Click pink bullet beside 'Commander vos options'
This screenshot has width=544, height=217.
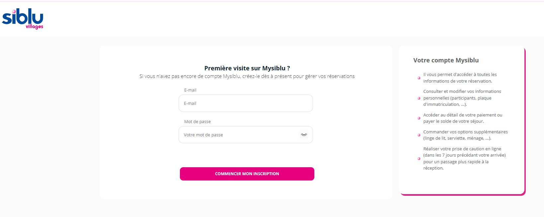click(x=419, y=135)
